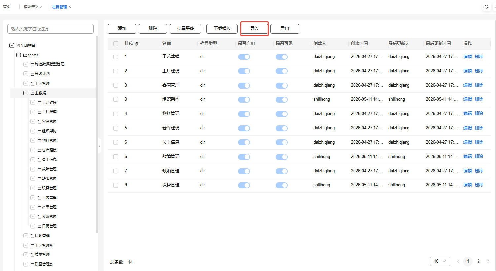496x271 pixels.
Task: Select the 栏目管理 tab
Action: [59, 7]
